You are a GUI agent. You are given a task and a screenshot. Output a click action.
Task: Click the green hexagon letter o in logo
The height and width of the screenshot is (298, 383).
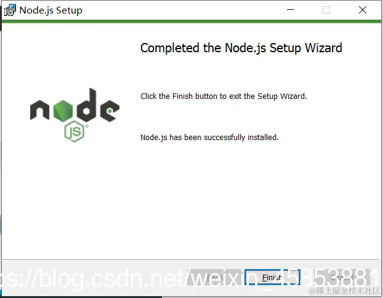tap(63, 111)
